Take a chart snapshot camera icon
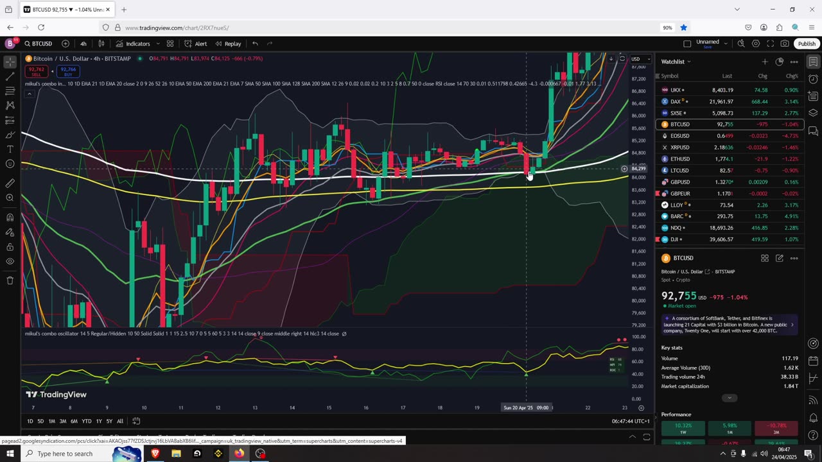 785,44
